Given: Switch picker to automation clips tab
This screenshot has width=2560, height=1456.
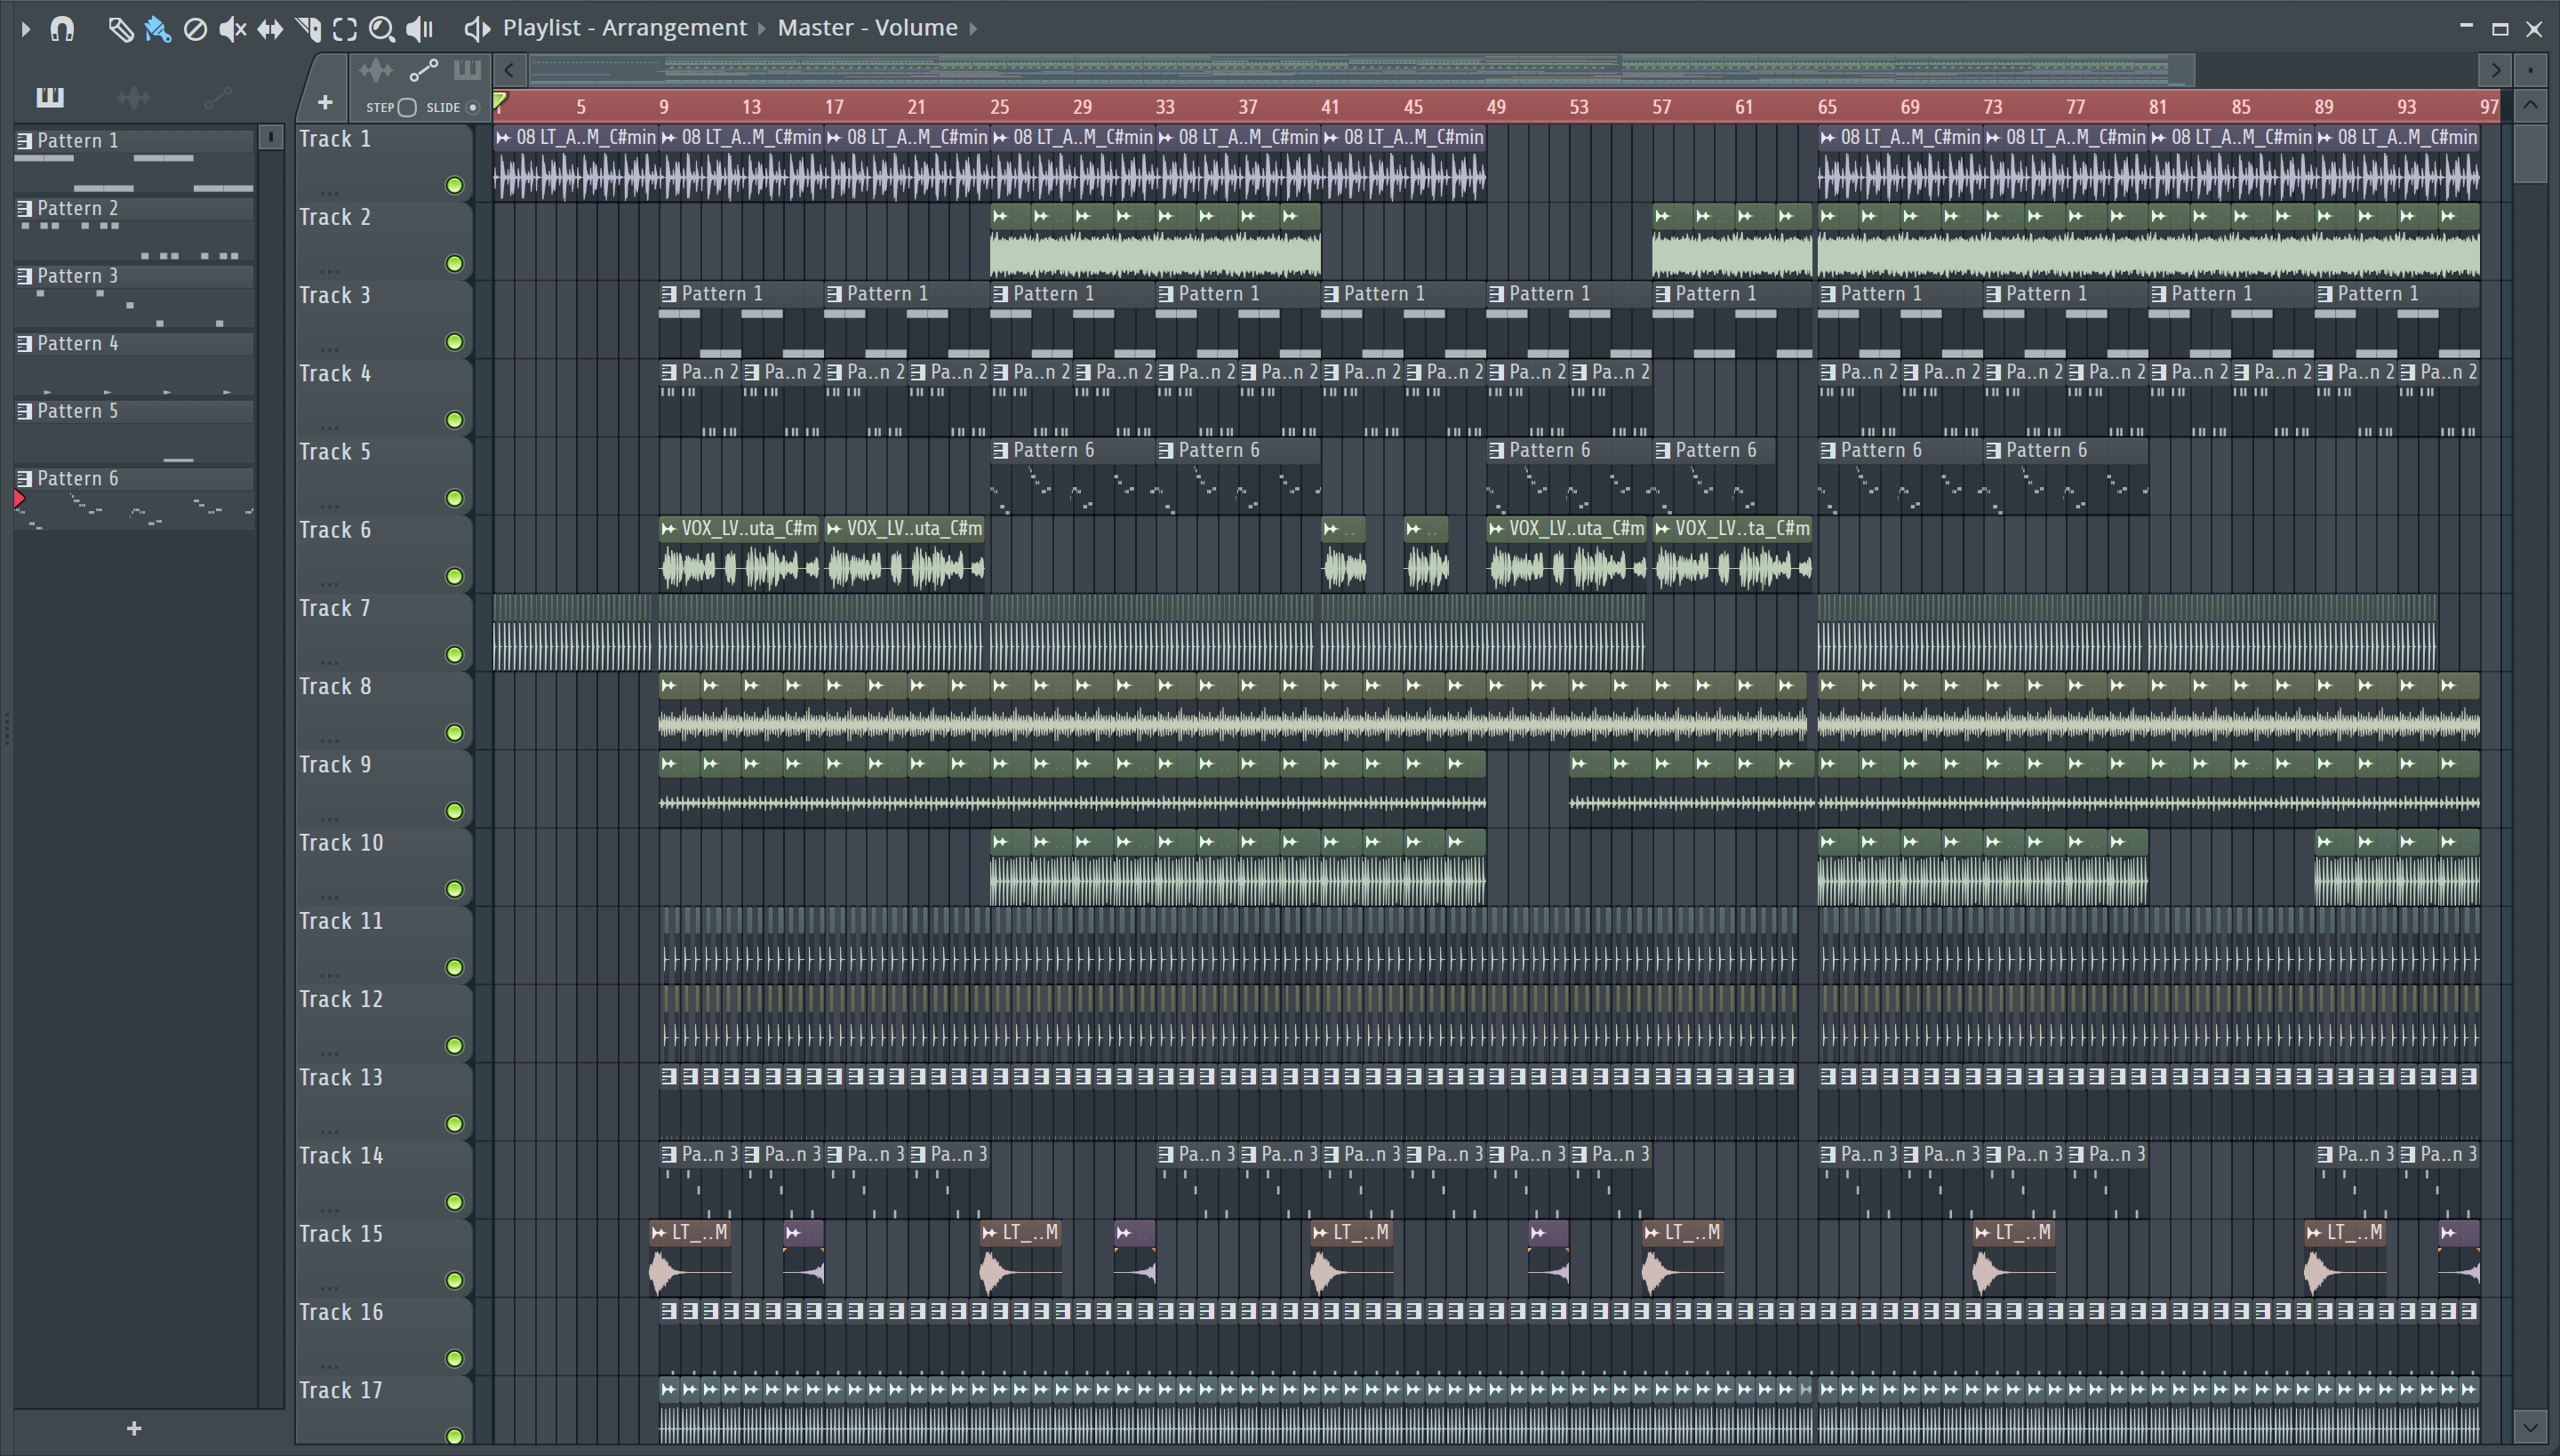Looking at the screenshot, I should click(x=217, y=97).
